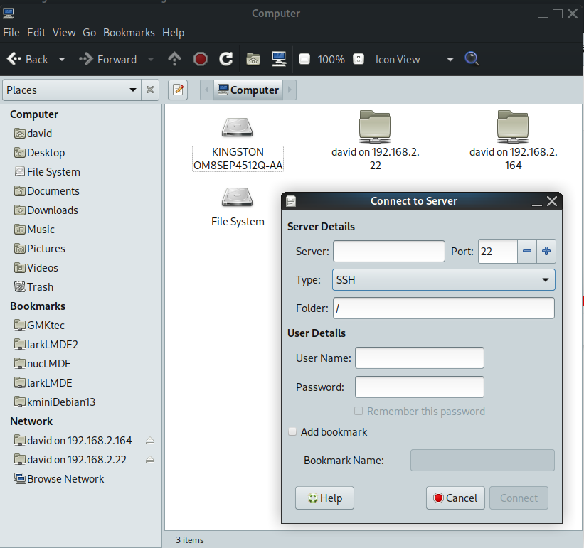Viewport: 584px width, 548px height.
Task: Enable the Add bookmark checkbox
Action: coord(292,431)
